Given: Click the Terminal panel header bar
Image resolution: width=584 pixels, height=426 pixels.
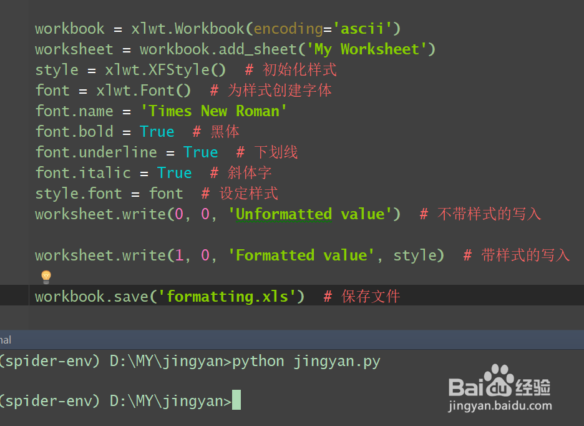Looking at the screenshot, I should (292, 339).
